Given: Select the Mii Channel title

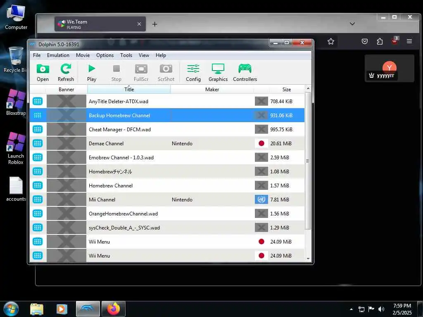Looking at the screenshot, I should tap(102, 199).
